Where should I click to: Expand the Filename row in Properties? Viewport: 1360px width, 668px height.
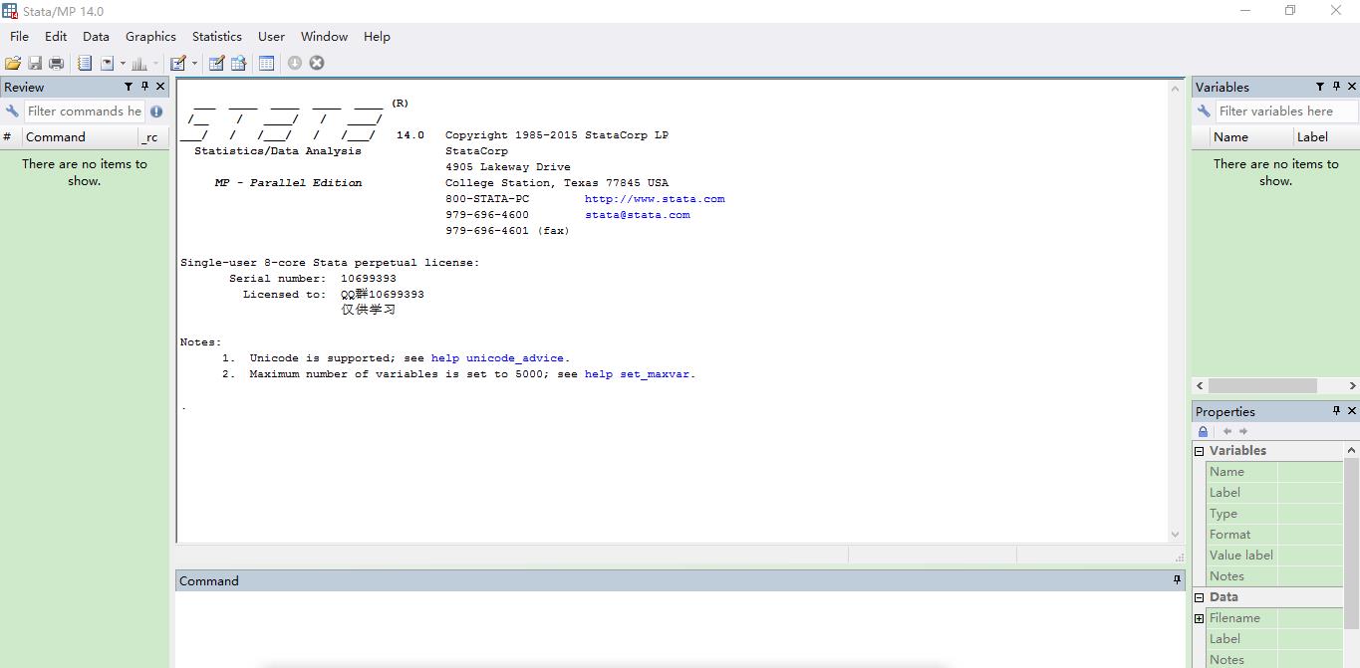[x=1200, y=618]
